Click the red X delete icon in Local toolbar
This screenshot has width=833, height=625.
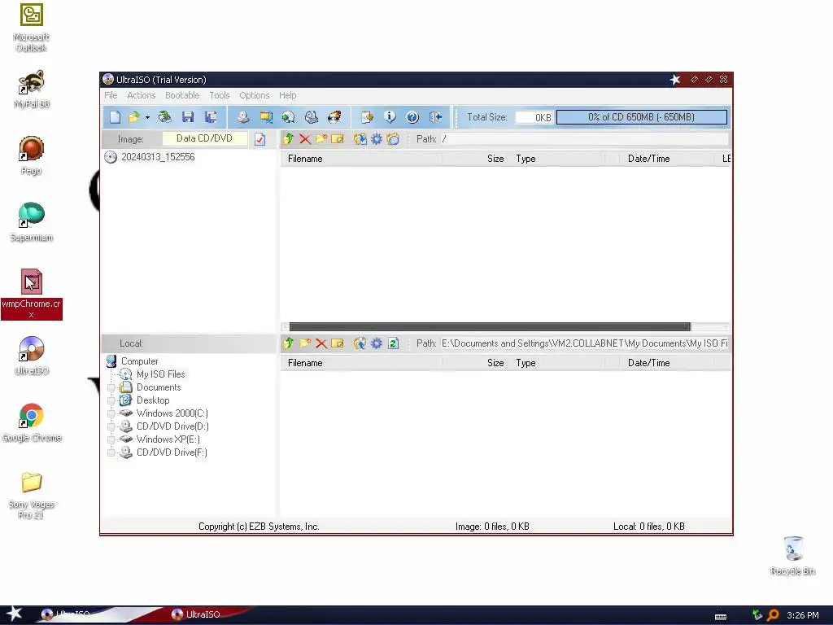321,343
